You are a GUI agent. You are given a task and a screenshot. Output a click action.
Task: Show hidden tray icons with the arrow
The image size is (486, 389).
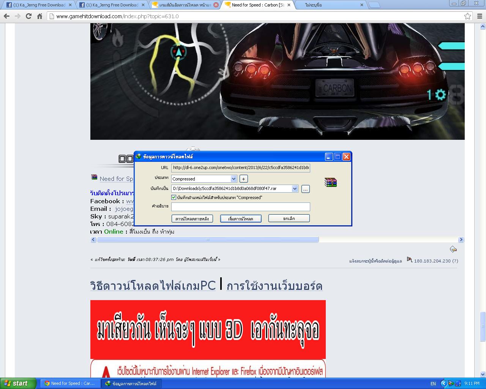pyautogui.click(x=443, y=383)
